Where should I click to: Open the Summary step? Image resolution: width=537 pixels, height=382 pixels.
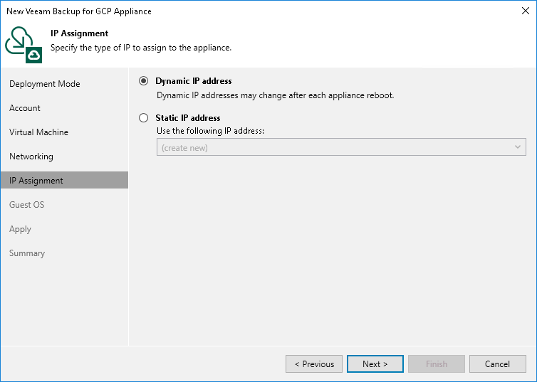pyautogui.click(x=27, y=253)
